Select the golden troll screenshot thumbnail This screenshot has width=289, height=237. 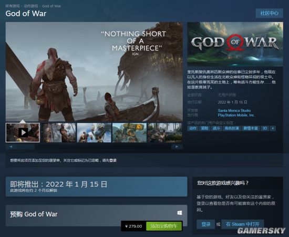pyautogui.click(x=130, y=133)
